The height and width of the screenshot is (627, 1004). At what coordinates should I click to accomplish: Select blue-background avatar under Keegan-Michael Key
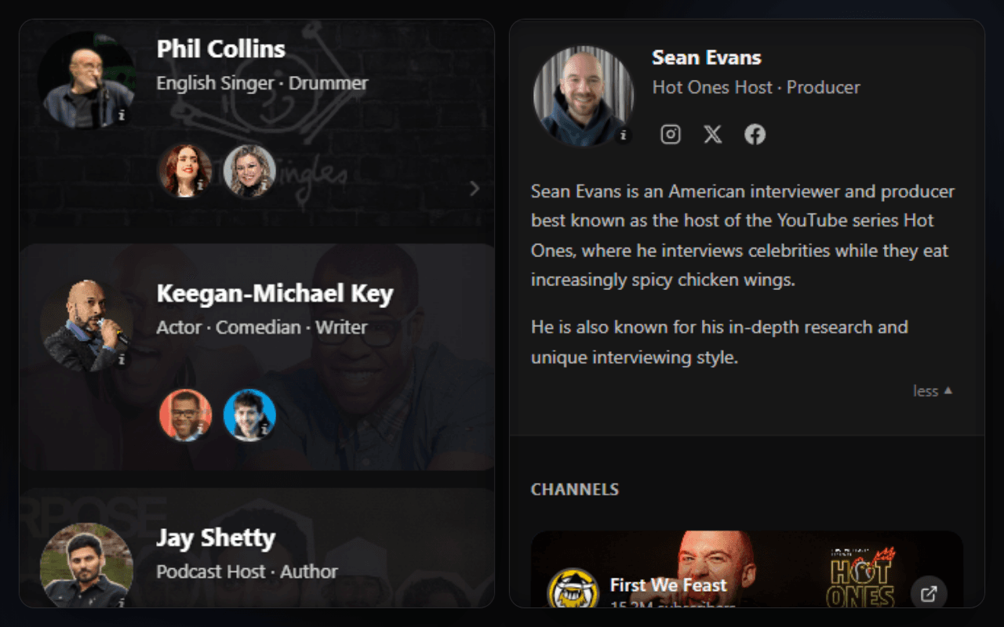(249, 415)
